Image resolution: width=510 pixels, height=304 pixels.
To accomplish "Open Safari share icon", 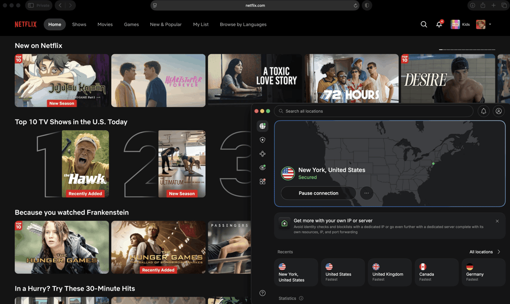I will point(483,5).
